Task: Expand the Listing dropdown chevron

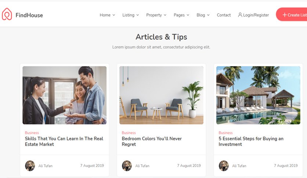Action: (x=138, y=15)
